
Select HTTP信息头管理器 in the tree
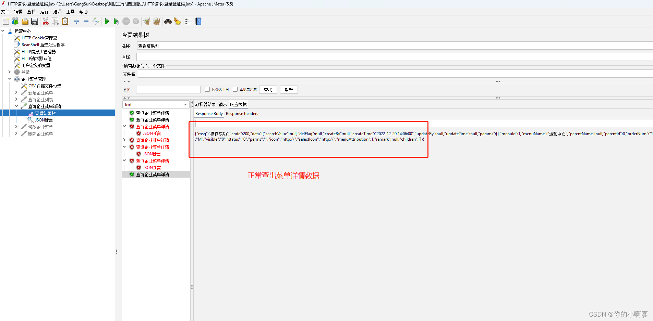[x=38, y=52]
